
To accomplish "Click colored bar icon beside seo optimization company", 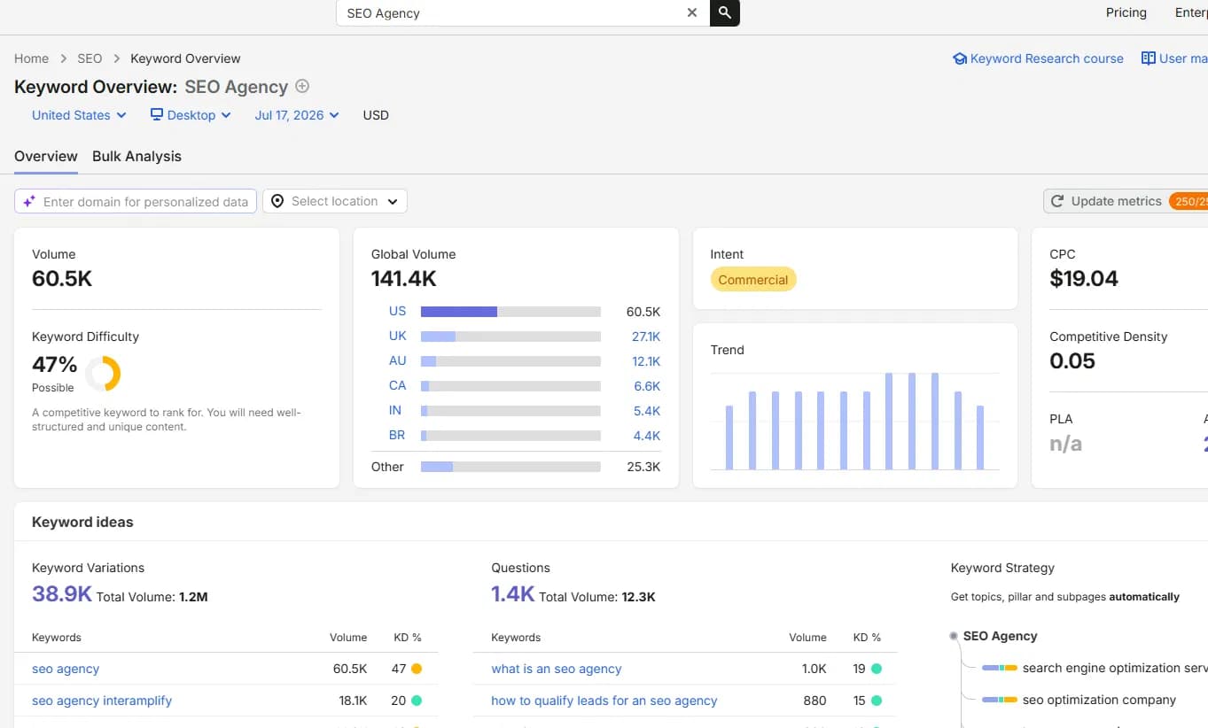I will pos(1000,700).
